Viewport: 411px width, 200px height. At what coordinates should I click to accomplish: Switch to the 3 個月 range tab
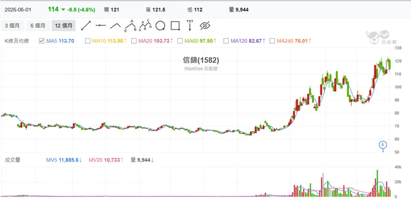(12, 26)
